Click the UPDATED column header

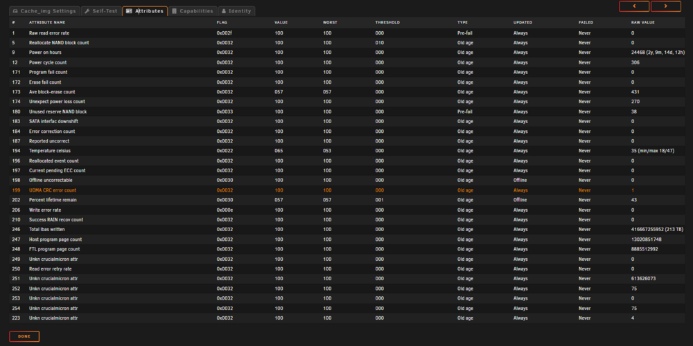pos(523,23)
